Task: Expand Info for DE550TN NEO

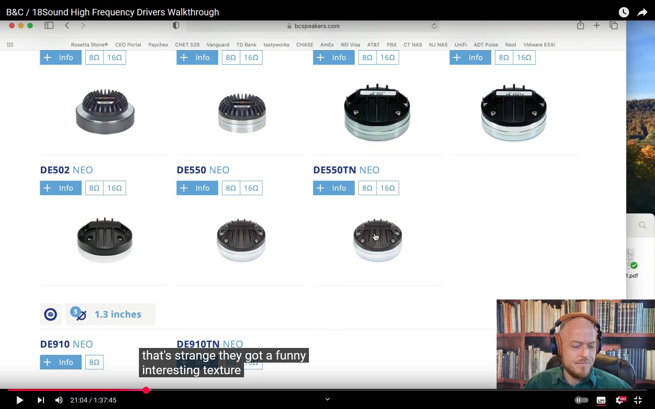Action: pos(334,188)
